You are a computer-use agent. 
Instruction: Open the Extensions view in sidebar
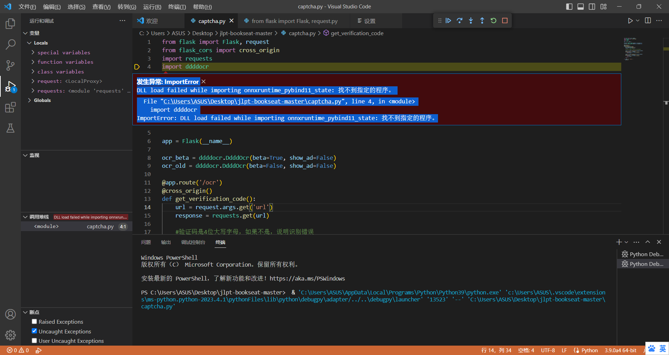coord(10,107)
